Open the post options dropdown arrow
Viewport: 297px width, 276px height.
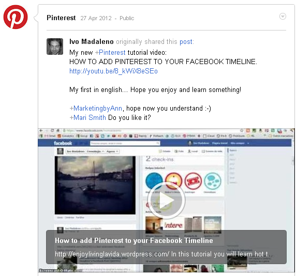283,16
